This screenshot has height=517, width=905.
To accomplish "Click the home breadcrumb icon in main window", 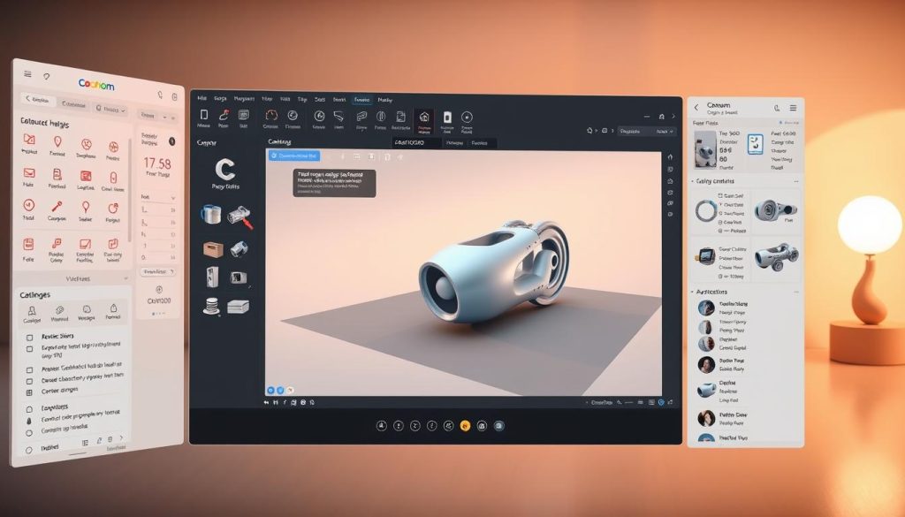I will click(589, 131).
